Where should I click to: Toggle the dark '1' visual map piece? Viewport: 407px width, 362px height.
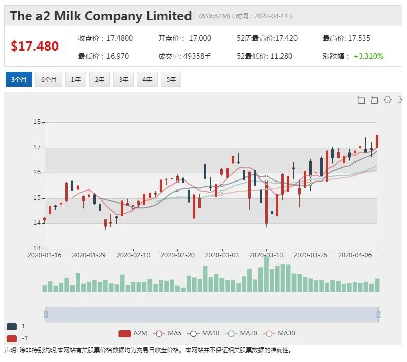pyautogui.click(x=16, y=326)
